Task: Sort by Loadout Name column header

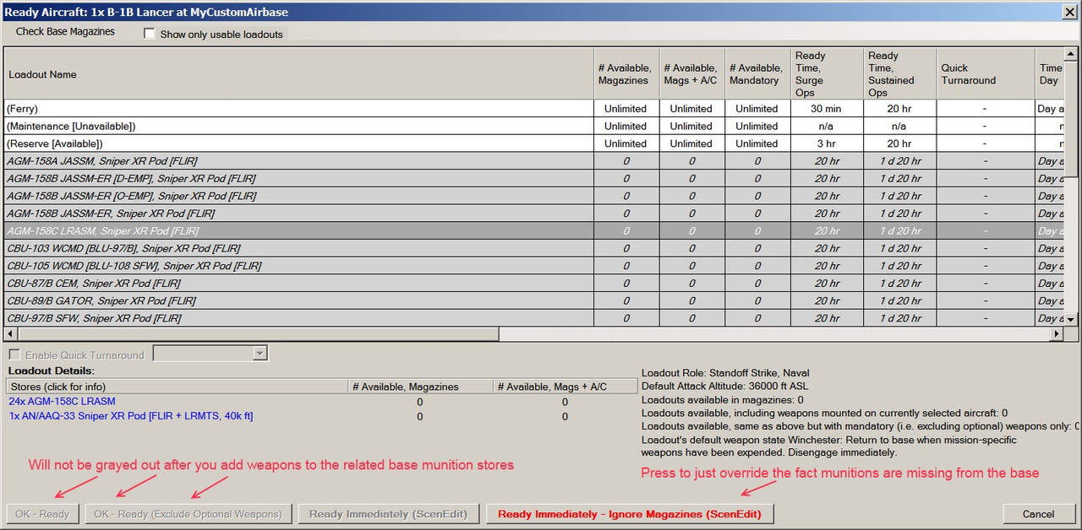Action: [299, 74]
